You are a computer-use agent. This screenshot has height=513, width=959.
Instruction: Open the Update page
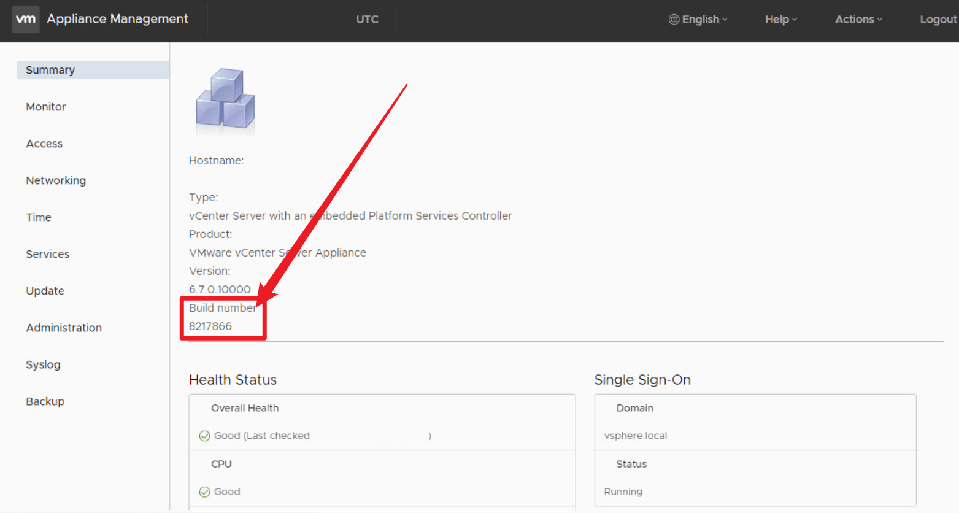pyautogui.click(x=45, y=291)
